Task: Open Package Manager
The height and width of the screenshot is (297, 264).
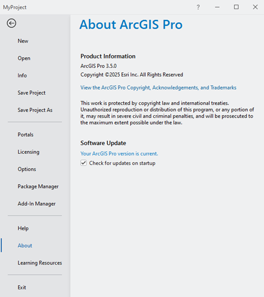Action: (38, 186)
